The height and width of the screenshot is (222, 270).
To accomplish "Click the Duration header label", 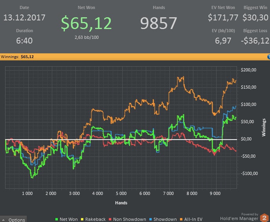I will pyautogui.click(x=24, y=31).
